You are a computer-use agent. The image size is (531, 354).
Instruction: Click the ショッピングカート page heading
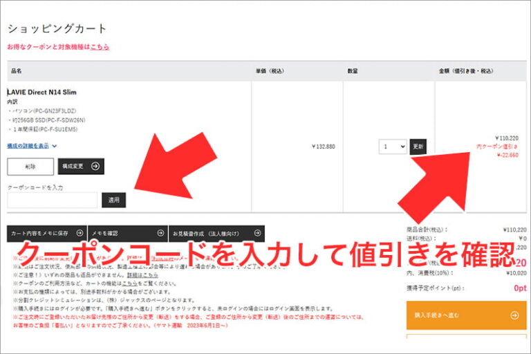pyautogui.click(x=57, y=28)
